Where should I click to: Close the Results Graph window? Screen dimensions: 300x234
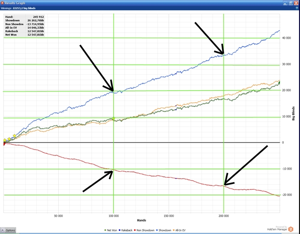coord(296,3)
